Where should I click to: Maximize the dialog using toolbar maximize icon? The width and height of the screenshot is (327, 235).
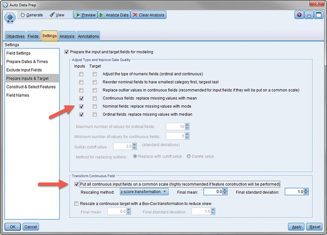[x=319, y=15]
